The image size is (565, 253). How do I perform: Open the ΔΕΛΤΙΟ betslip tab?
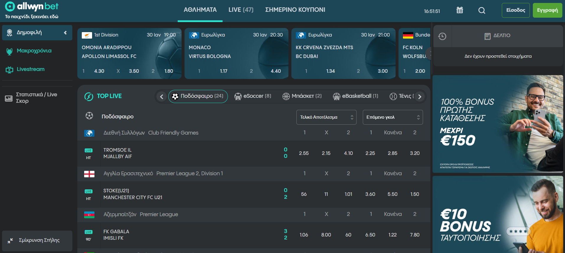pyautogui.click(x=498, y=36)
